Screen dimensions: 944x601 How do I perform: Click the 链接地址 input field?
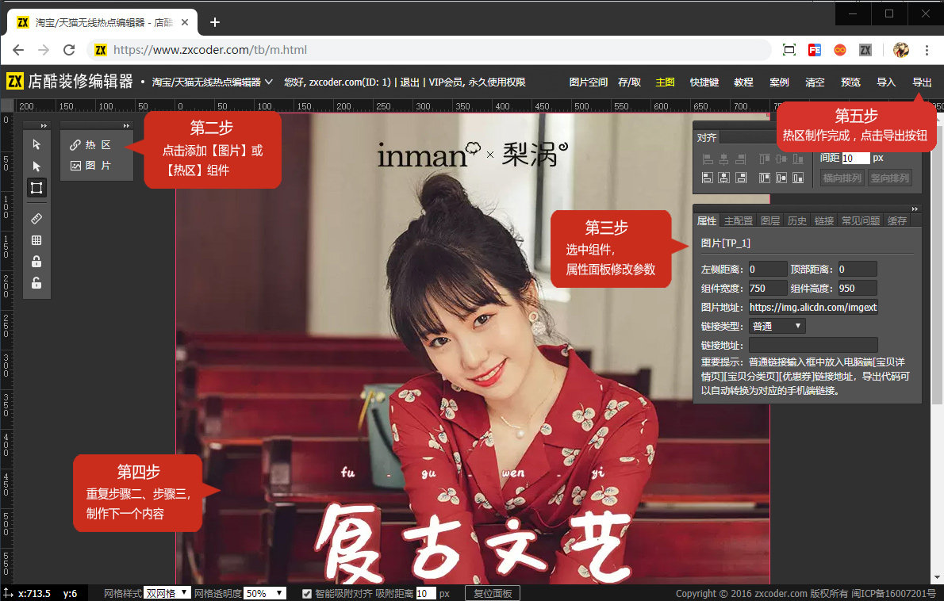(813, 346)
